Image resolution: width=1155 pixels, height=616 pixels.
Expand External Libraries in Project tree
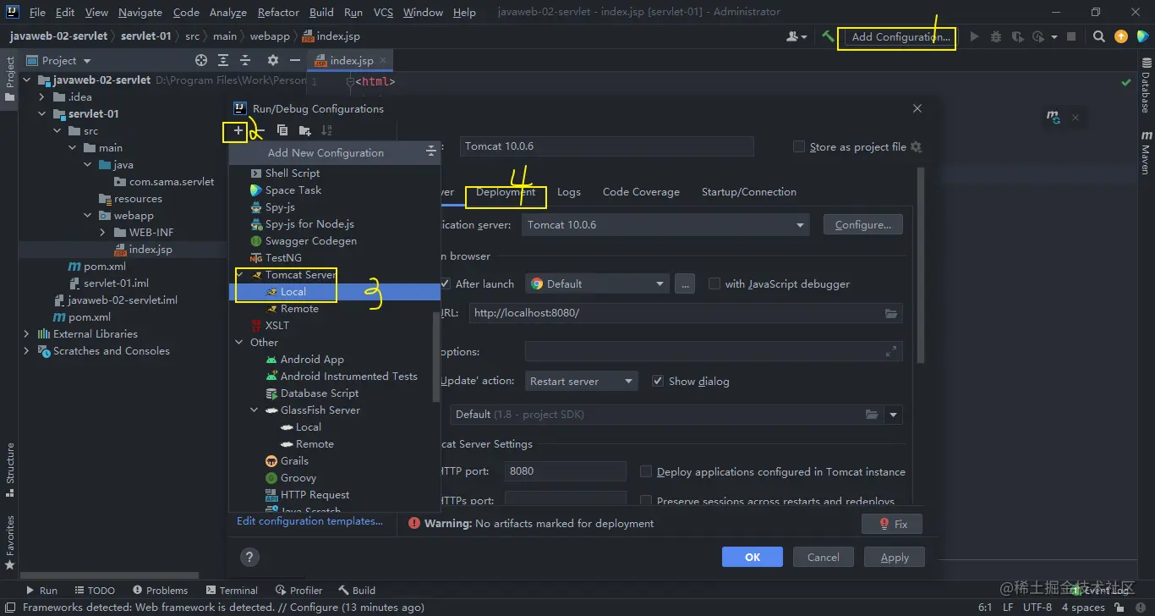click(x=27, y=334)
